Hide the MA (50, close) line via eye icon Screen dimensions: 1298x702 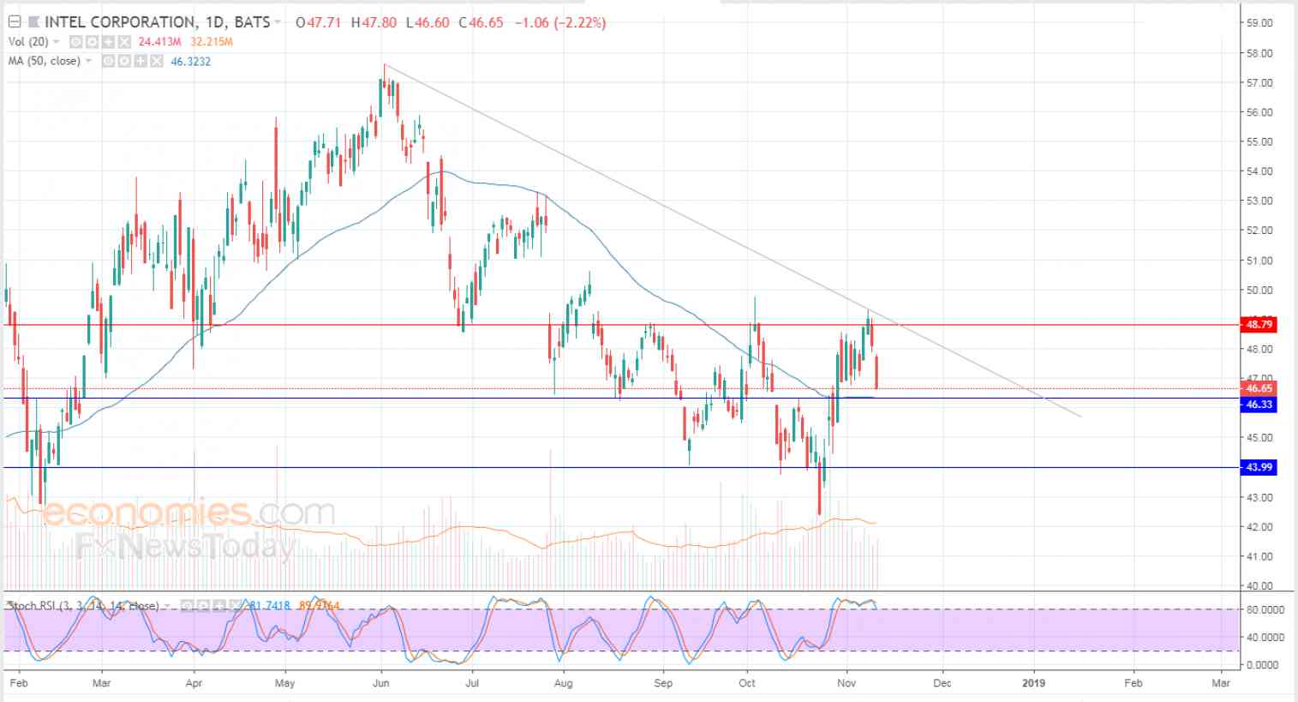coord(108,62)
